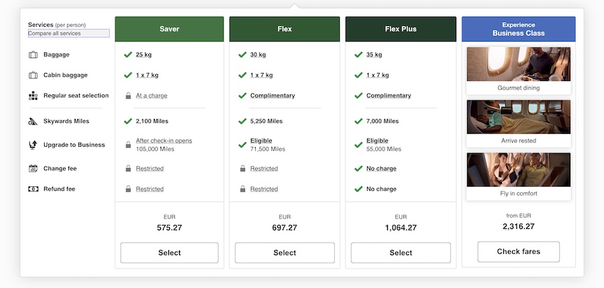Click the Saver column header
The width and height of the screenshot is (604, 288).
[169, 29]
